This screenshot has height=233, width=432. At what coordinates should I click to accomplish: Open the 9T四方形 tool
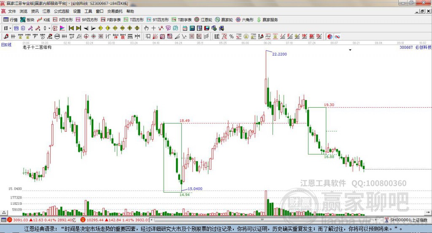pyautogui.click(x=158, y=19)
